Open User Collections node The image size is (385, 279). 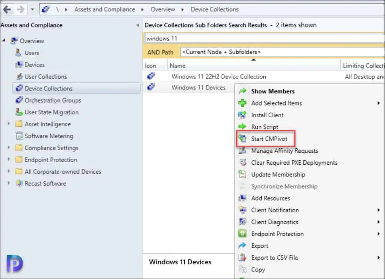click(x=46, y=76)
